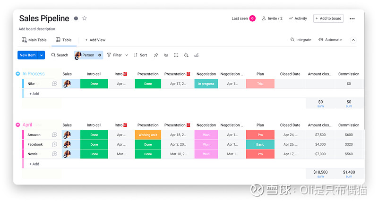Viewport: 378px width, 202px height.
Task: Open the conversation bubble for the Facebook item
Action: pos(55,144)
